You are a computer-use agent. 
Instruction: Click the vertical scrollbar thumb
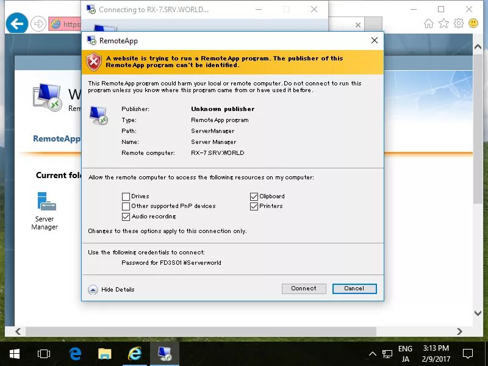tap(478, 129)
